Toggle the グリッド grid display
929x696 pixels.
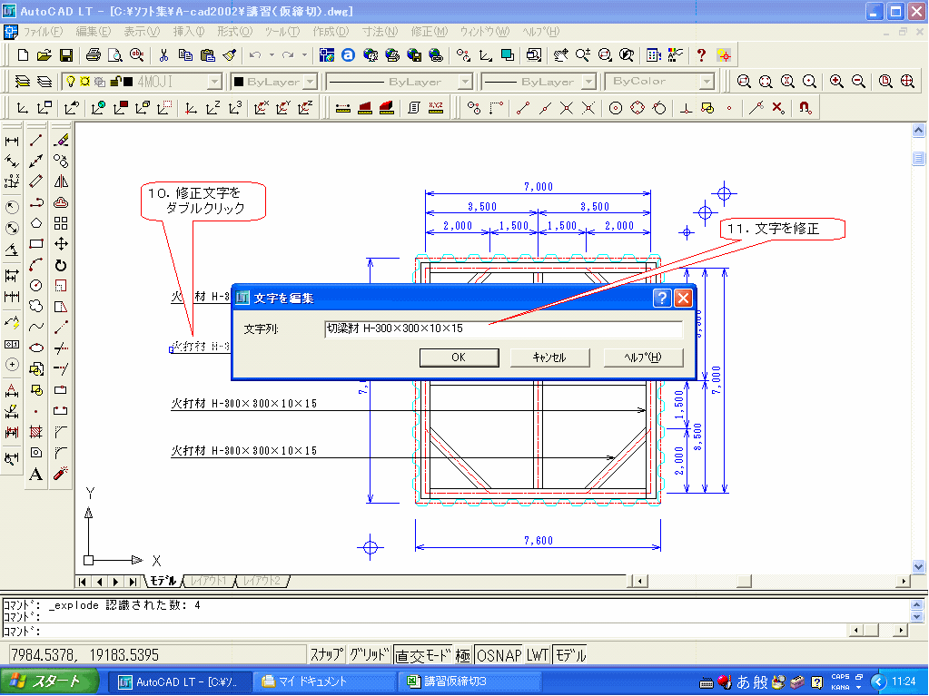369,654
